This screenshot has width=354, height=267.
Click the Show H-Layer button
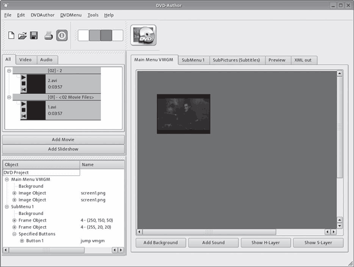[x=265, y=243]
